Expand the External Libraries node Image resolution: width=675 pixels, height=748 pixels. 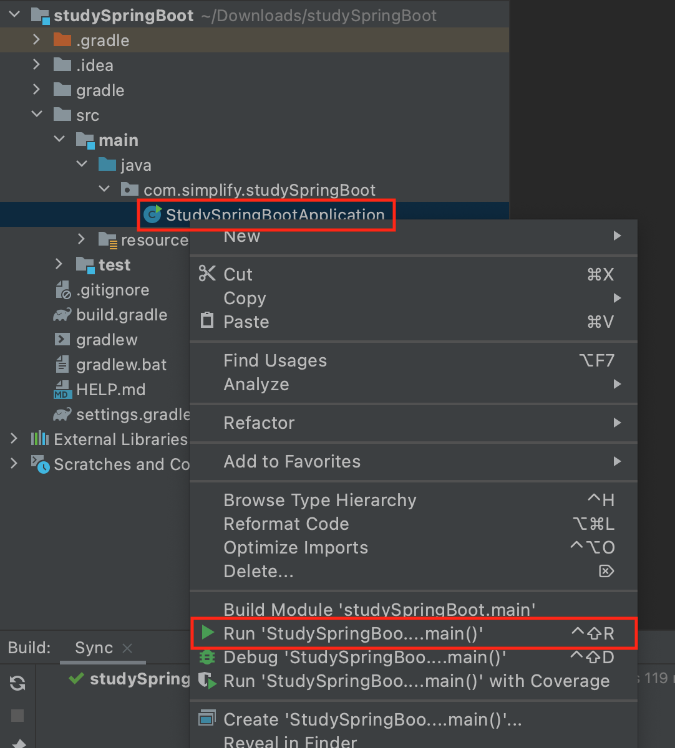click(14, 439)
